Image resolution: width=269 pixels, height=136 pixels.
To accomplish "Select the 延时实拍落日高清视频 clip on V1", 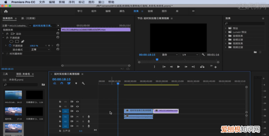I will (x=138, y=111).
